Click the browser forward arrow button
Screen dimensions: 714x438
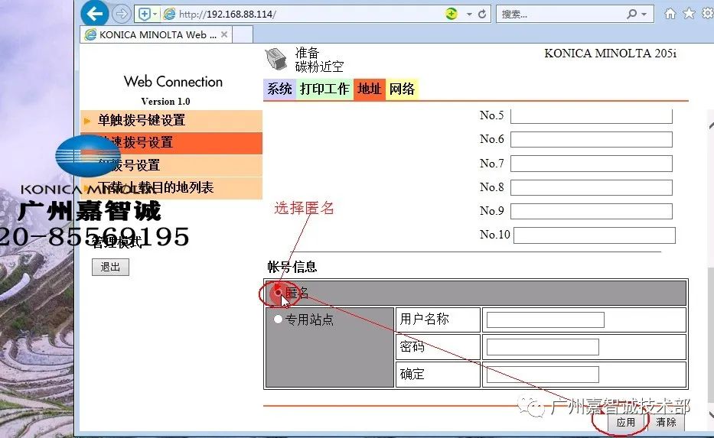point(121,15)
